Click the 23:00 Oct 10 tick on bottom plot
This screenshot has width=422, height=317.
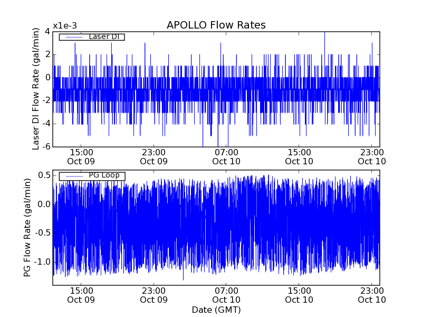372,295
